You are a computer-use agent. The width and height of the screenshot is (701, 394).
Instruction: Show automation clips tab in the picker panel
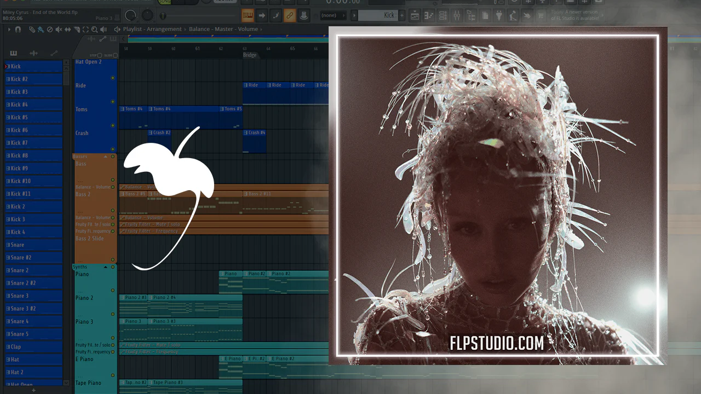click(x=54, y=53)
